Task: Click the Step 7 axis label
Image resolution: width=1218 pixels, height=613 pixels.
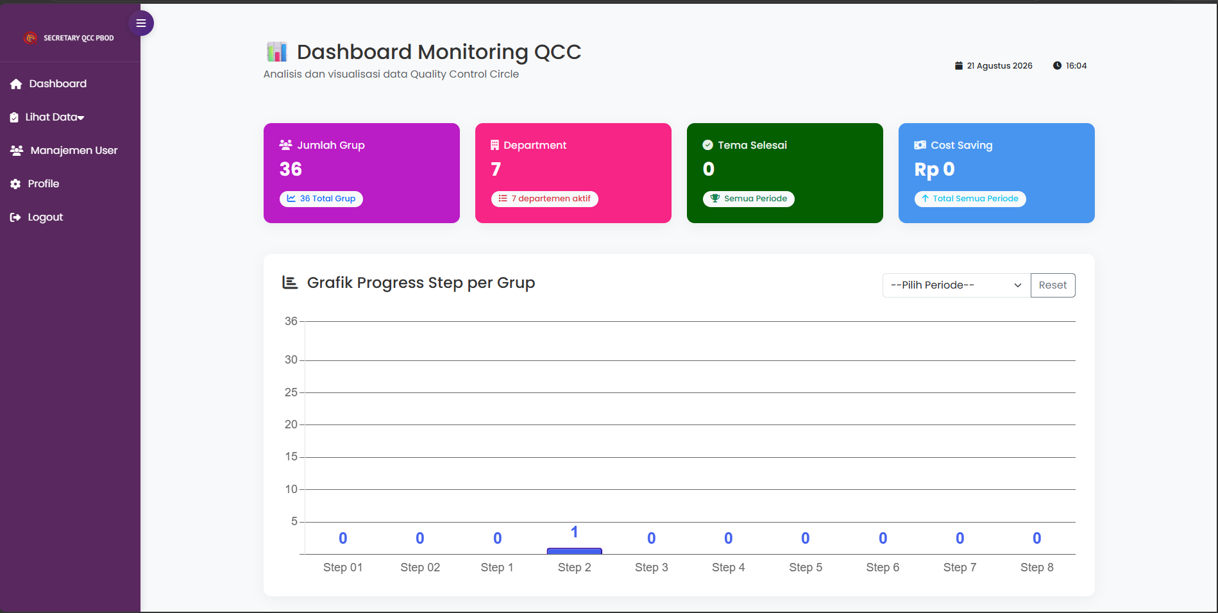Action: click(960, 567)
